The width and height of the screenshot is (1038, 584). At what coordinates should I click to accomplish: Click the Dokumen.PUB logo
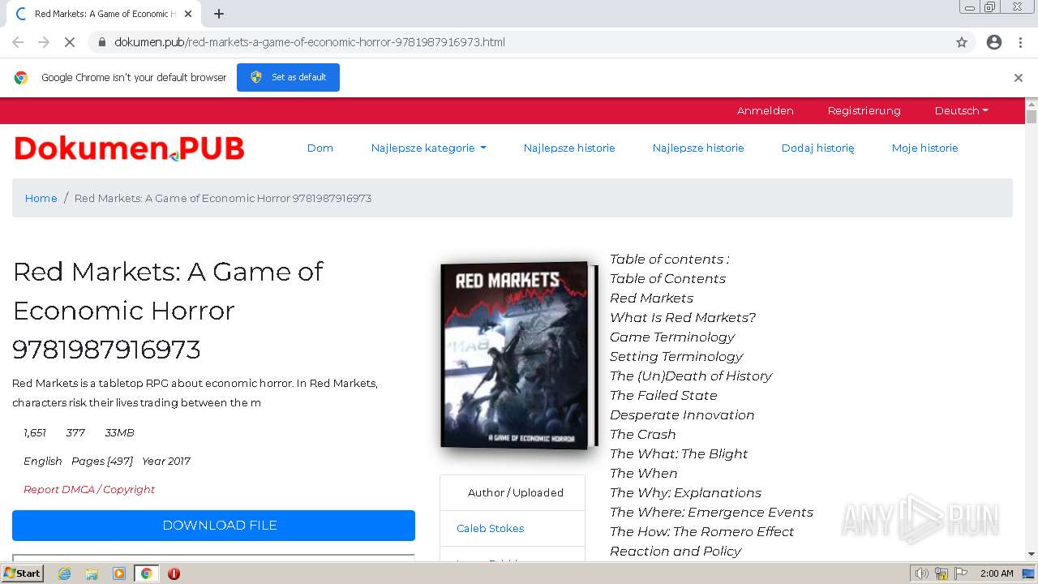pos(129,148)
